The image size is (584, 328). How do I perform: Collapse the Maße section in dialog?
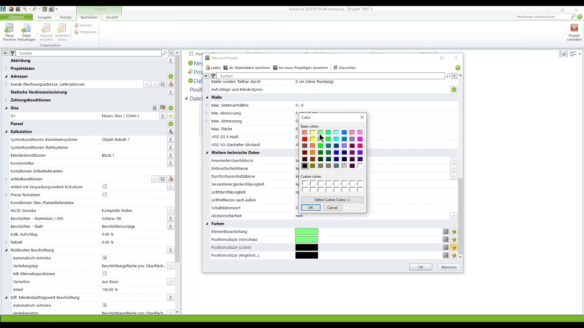(x=207, y=97)
